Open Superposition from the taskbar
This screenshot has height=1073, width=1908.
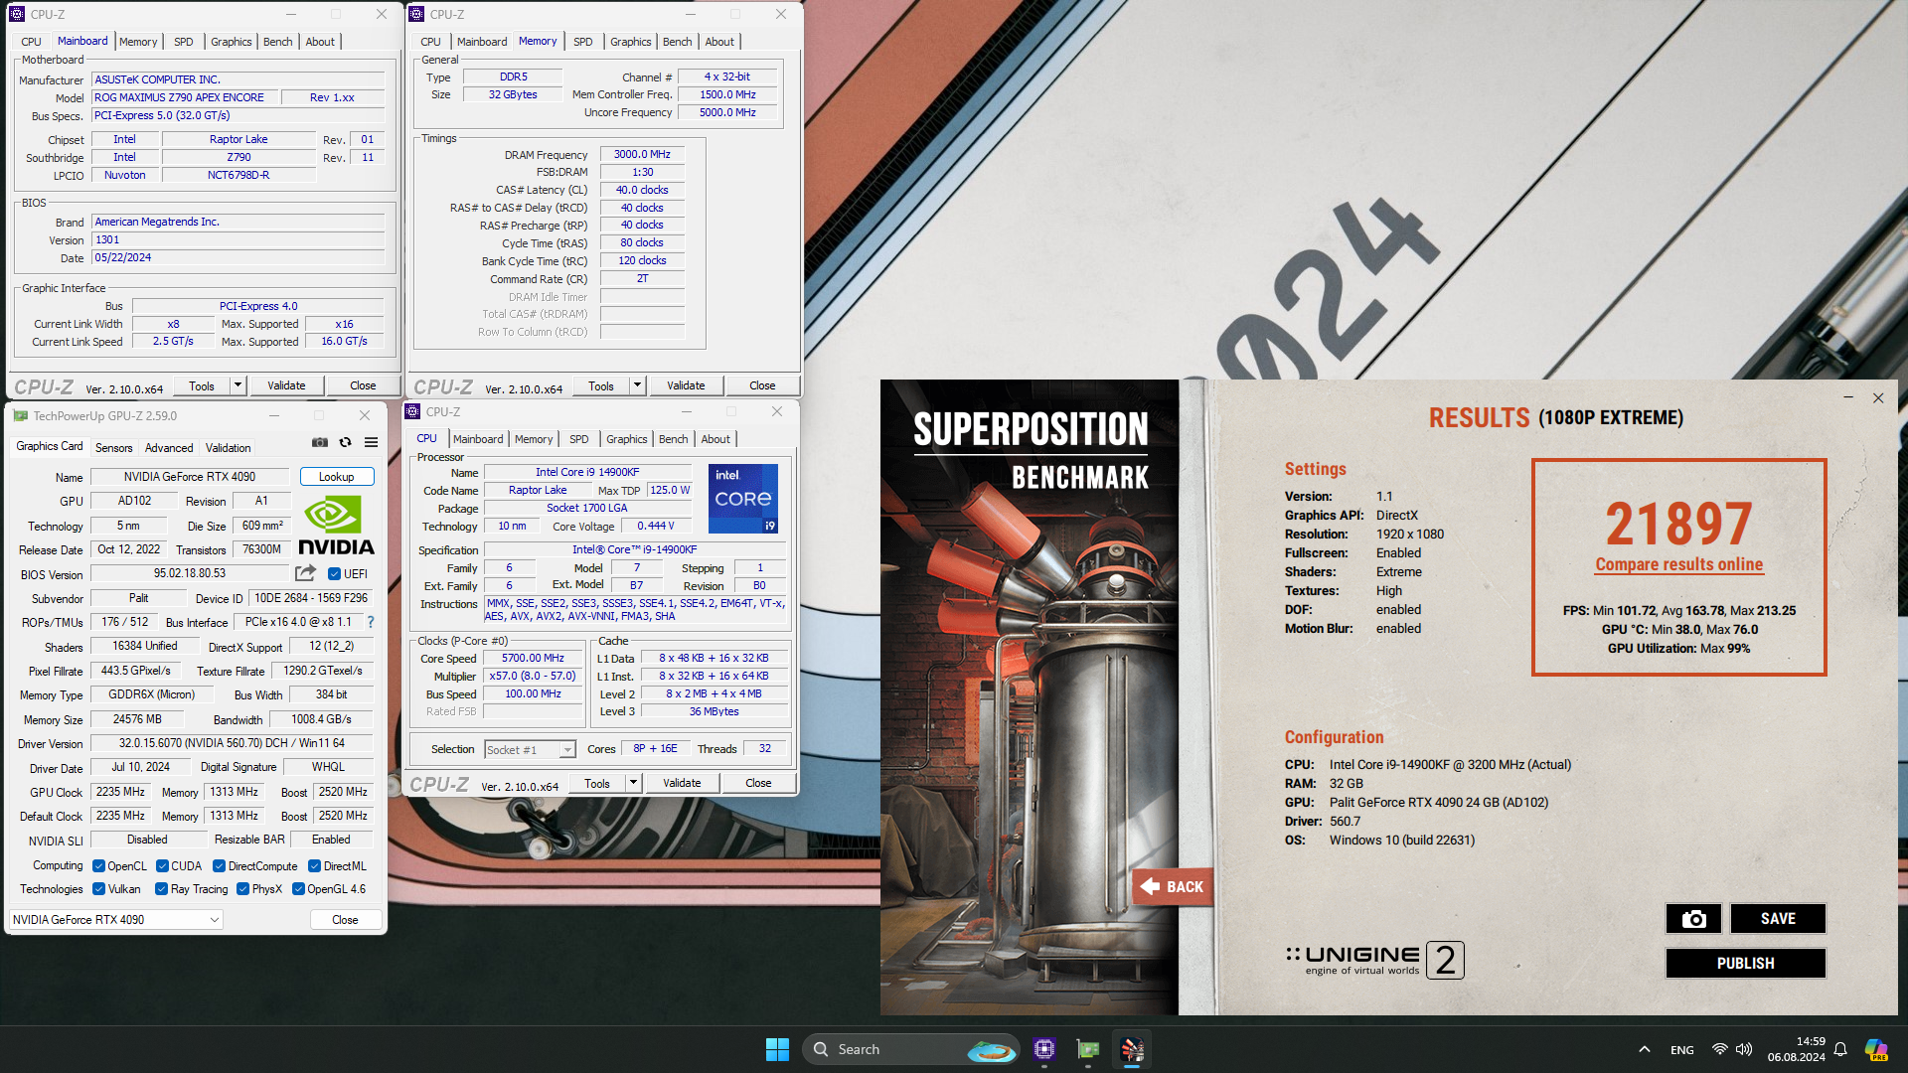pyautogui.click(x=1132, y=1049)
